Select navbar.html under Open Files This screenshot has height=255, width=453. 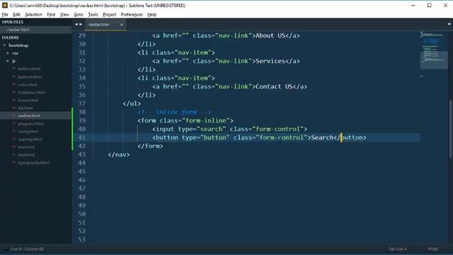coord(18,30)
